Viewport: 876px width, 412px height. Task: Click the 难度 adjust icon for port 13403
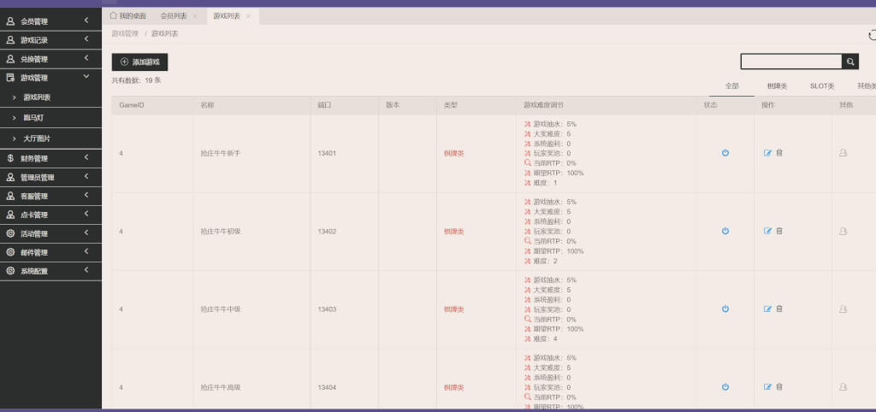point(527,338)
